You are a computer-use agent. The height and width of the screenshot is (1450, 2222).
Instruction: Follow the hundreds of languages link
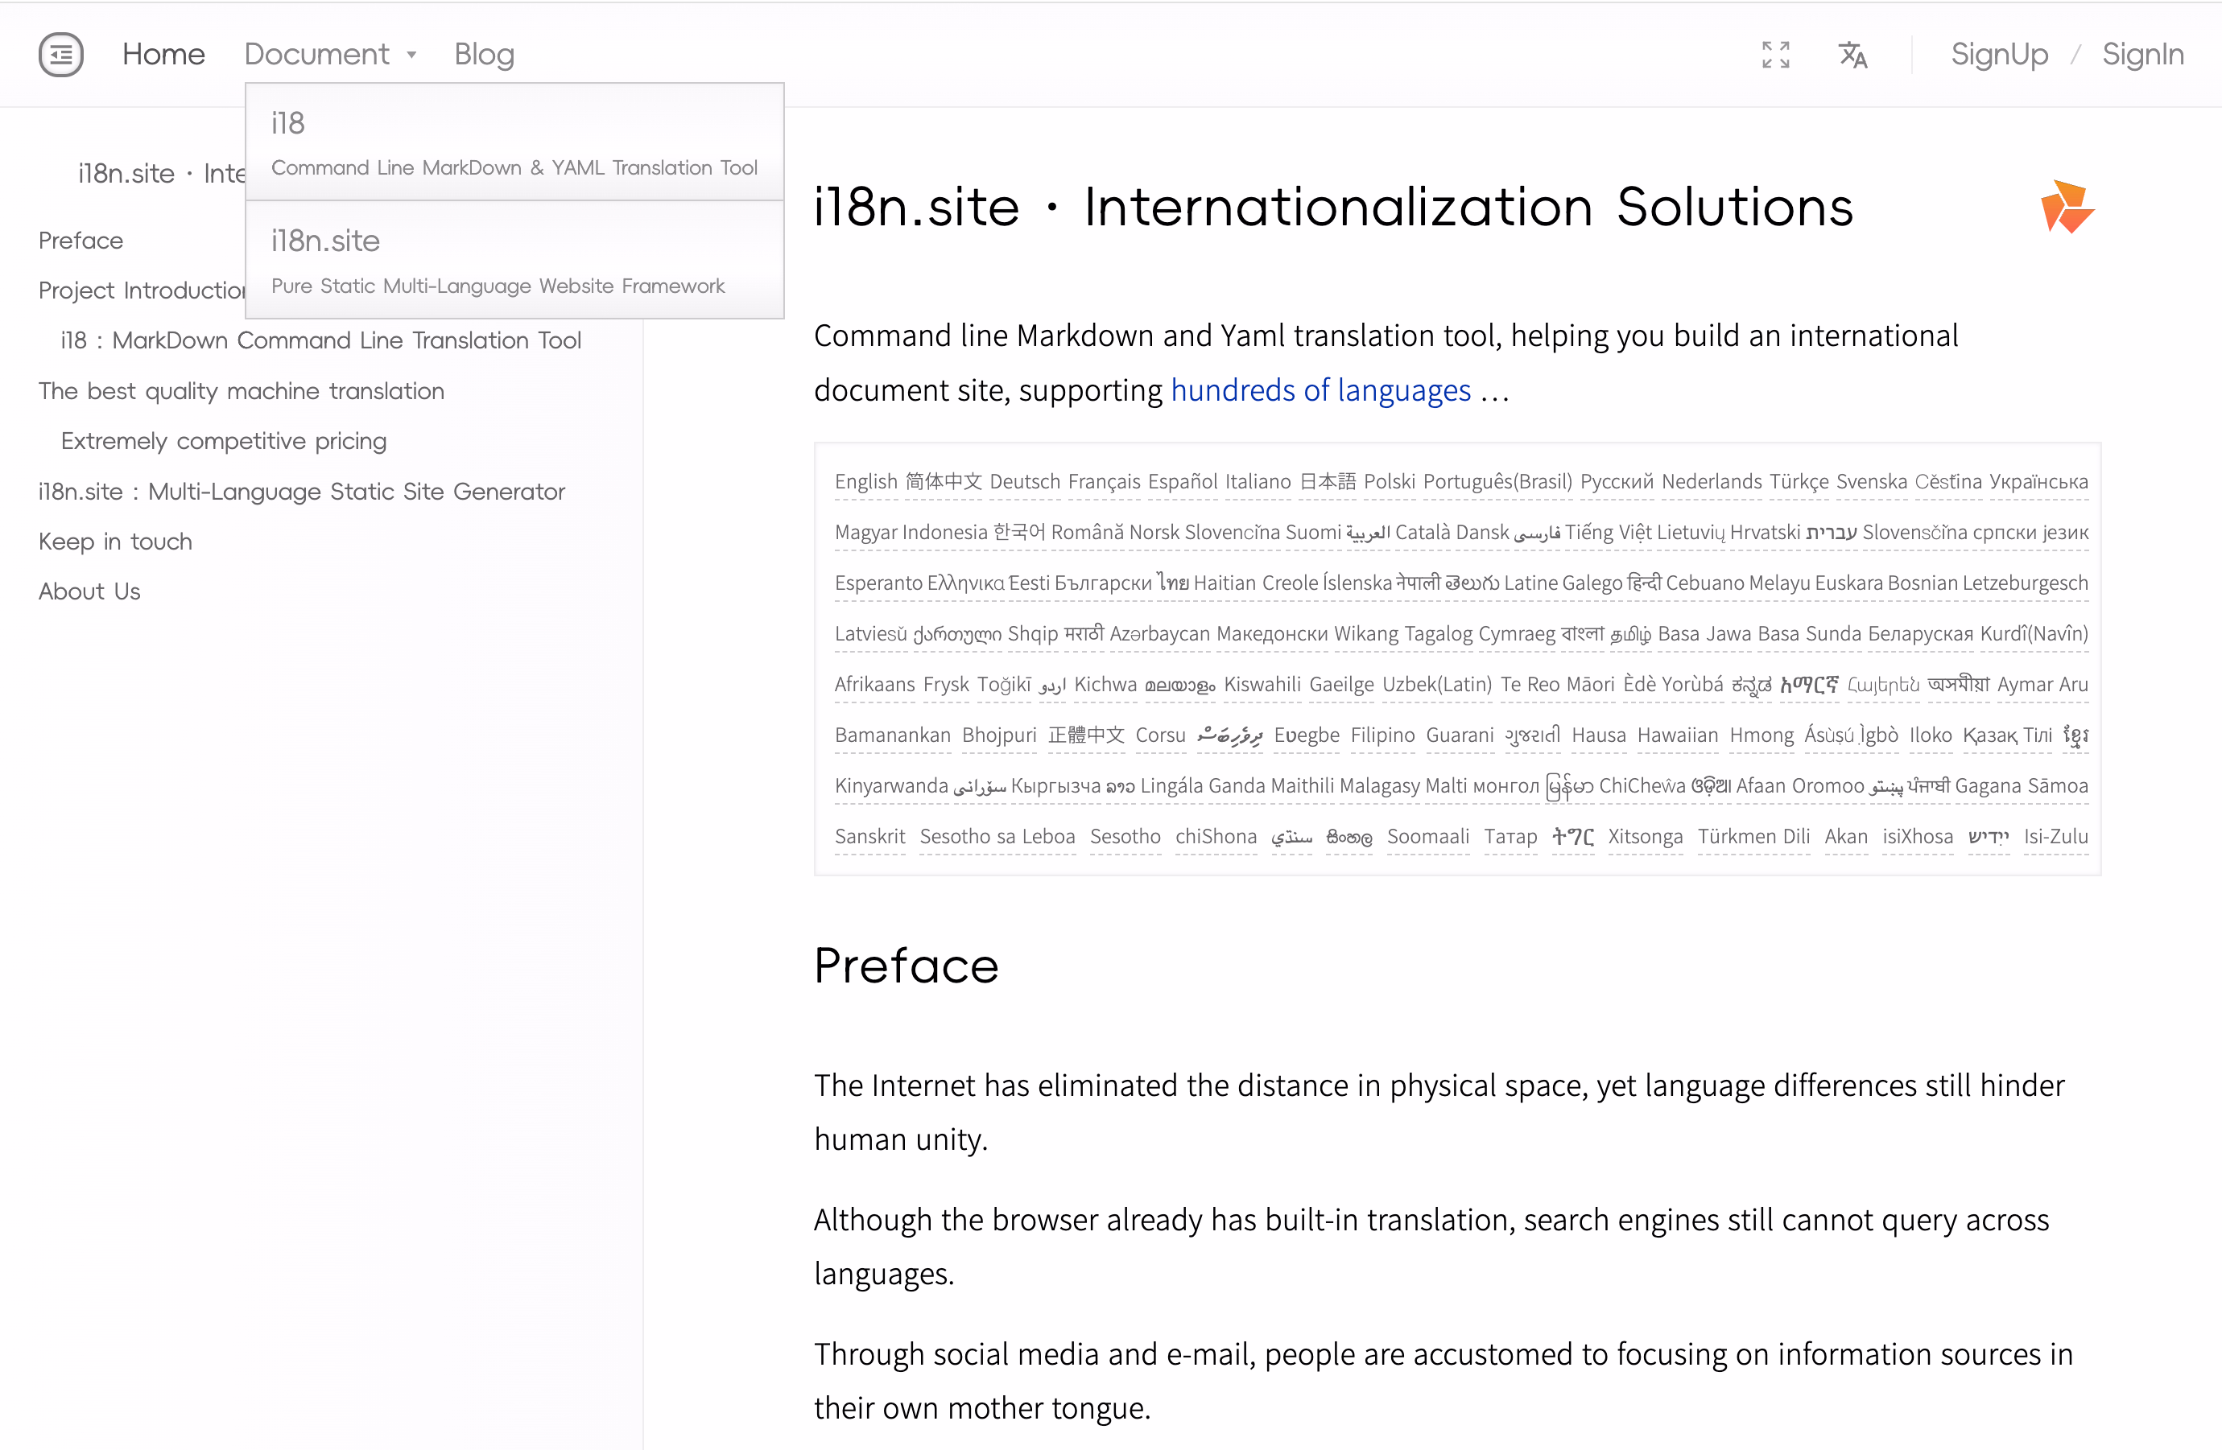[x=1320, y=390]
